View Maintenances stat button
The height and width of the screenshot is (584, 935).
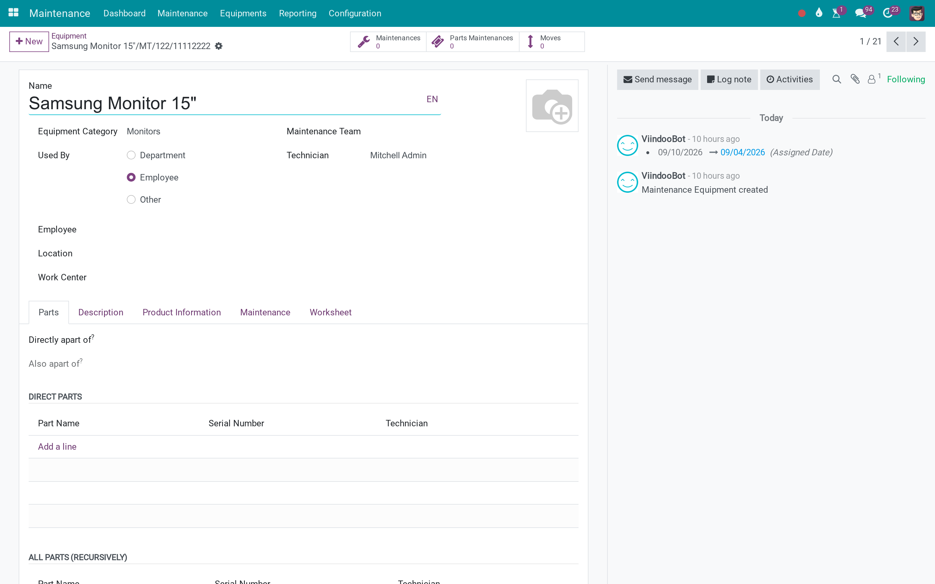click(x=388, y=42)
